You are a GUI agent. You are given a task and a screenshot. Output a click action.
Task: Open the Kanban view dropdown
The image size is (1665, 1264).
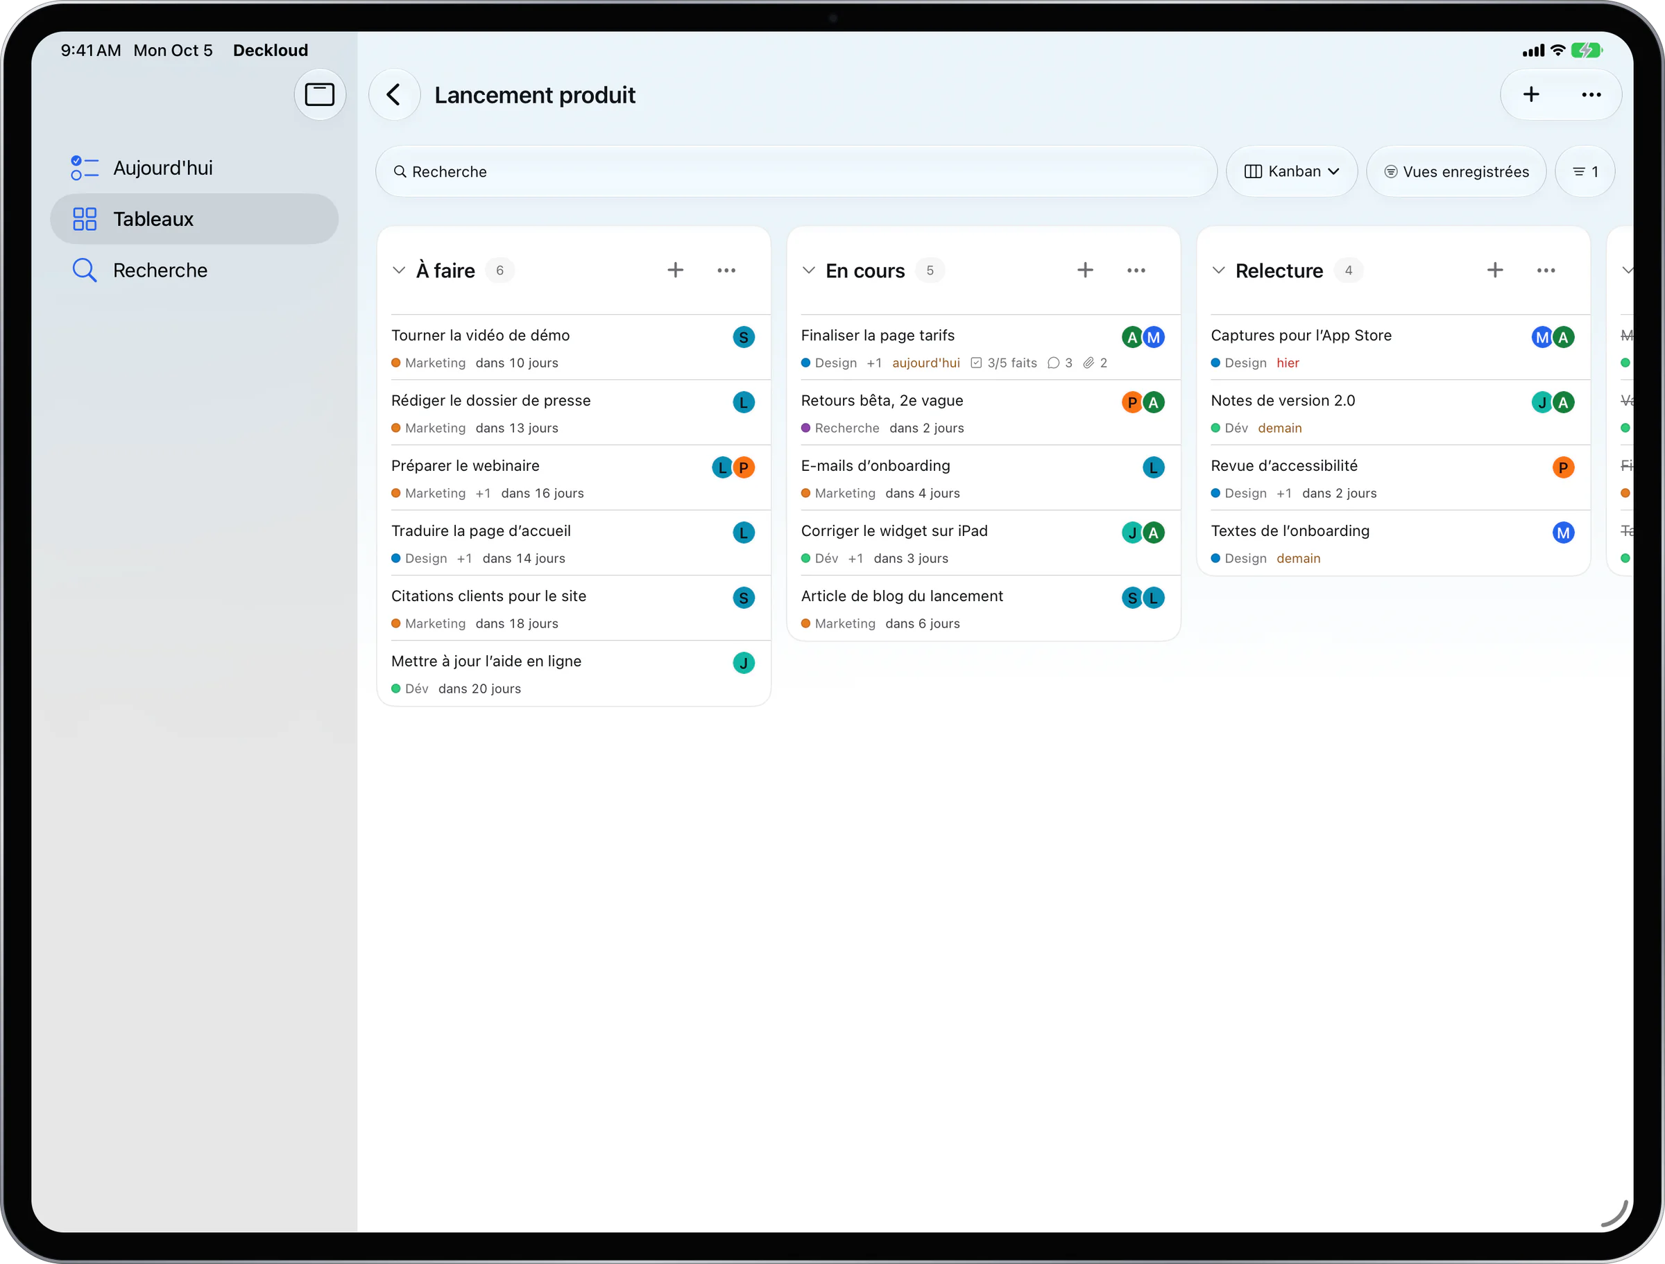click(1292, 171)
